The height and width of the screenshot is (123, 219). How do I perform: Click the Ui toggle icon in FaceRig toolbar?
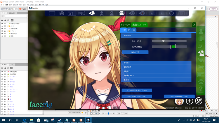click(181, 13)
